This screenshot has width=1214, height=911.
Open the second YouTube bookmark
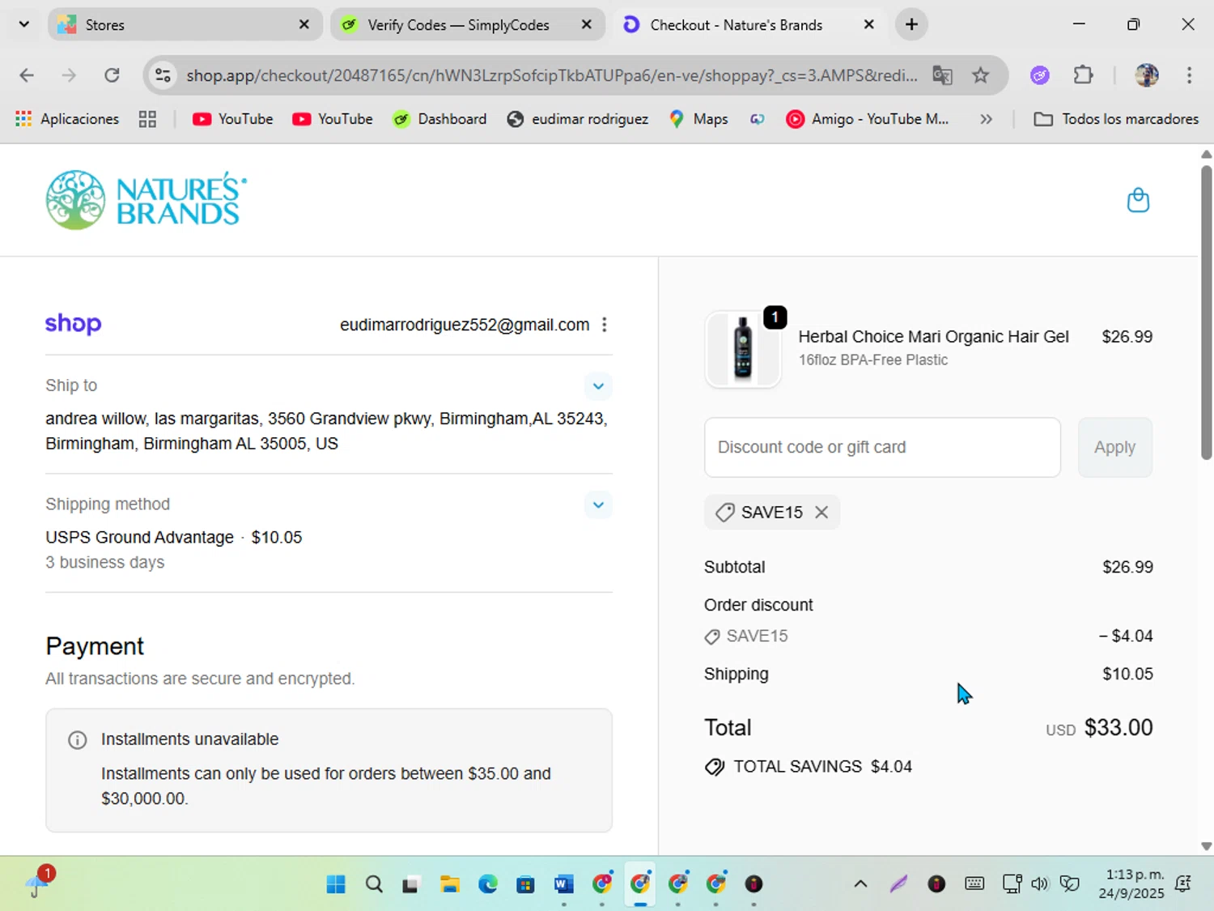pos(333,119)
